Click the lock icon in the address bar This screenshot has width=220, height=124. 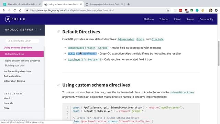click(x=27, y=10)
